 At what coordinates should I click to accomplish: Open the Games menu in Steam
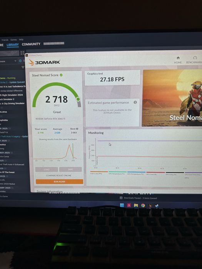(x=14, y=40)
